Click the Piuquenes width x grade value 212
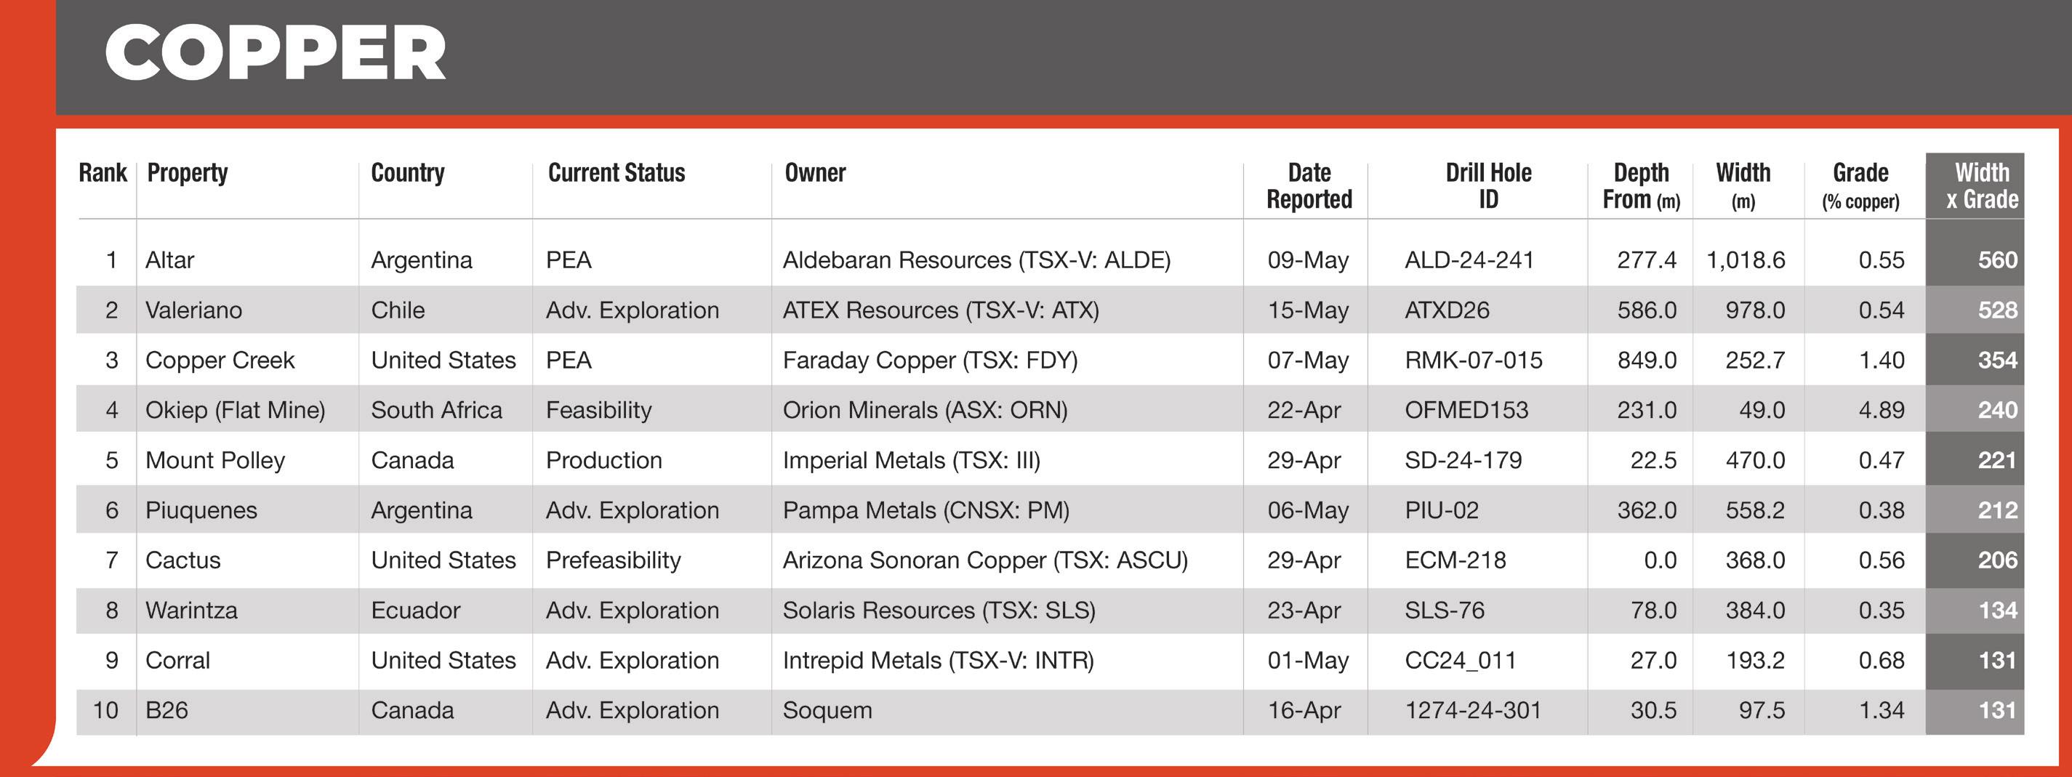 point(1997,510)
